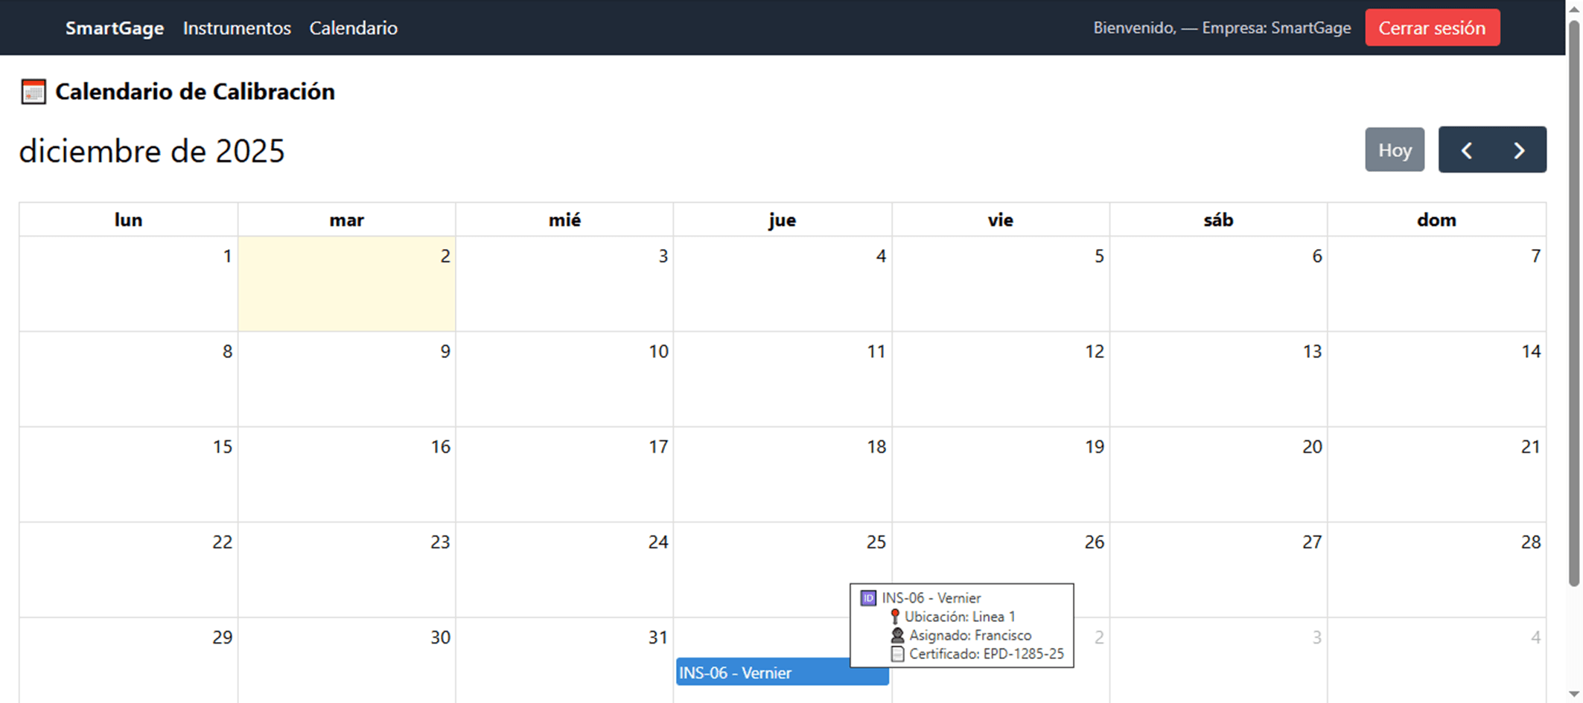Click the vie column header

[1001, 219]
